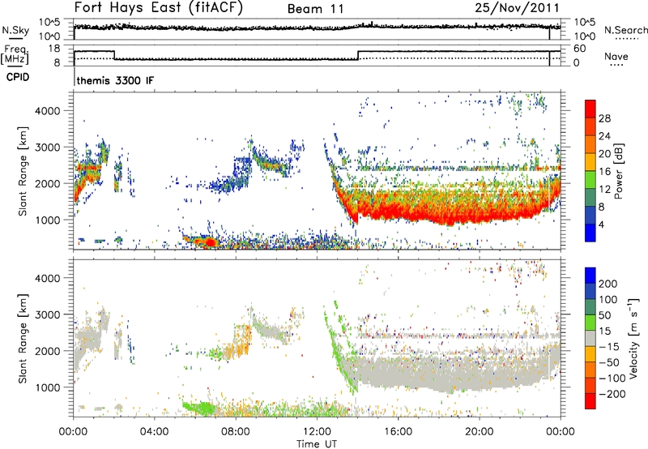This screenshot has width=648, height=449.
Task: Click the '20:00' time tick label
Action: 479,431
